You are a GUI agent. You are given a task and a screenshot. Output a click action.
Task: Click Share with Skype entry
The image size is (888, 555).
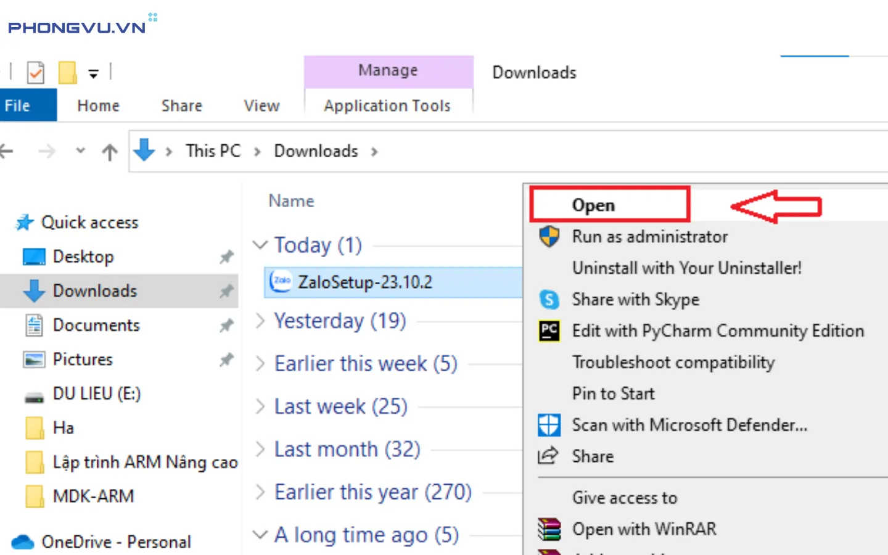(x=635, y=300)
